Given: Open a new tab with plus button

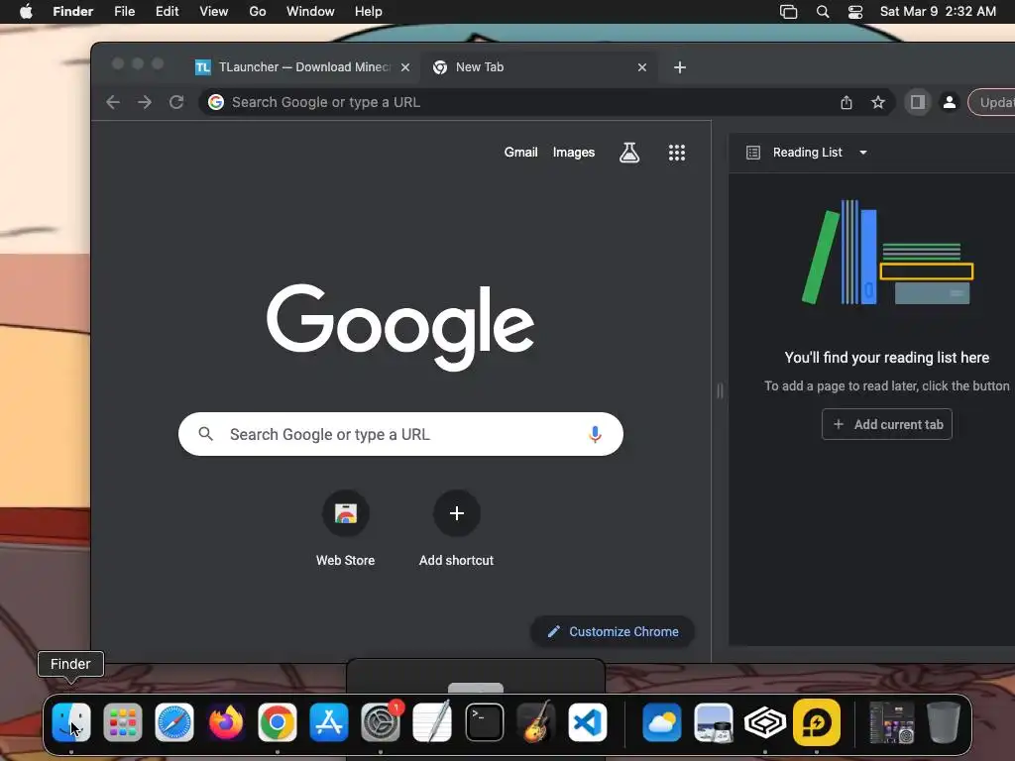Looking at the screenshot, I should [x=680, y=67].
